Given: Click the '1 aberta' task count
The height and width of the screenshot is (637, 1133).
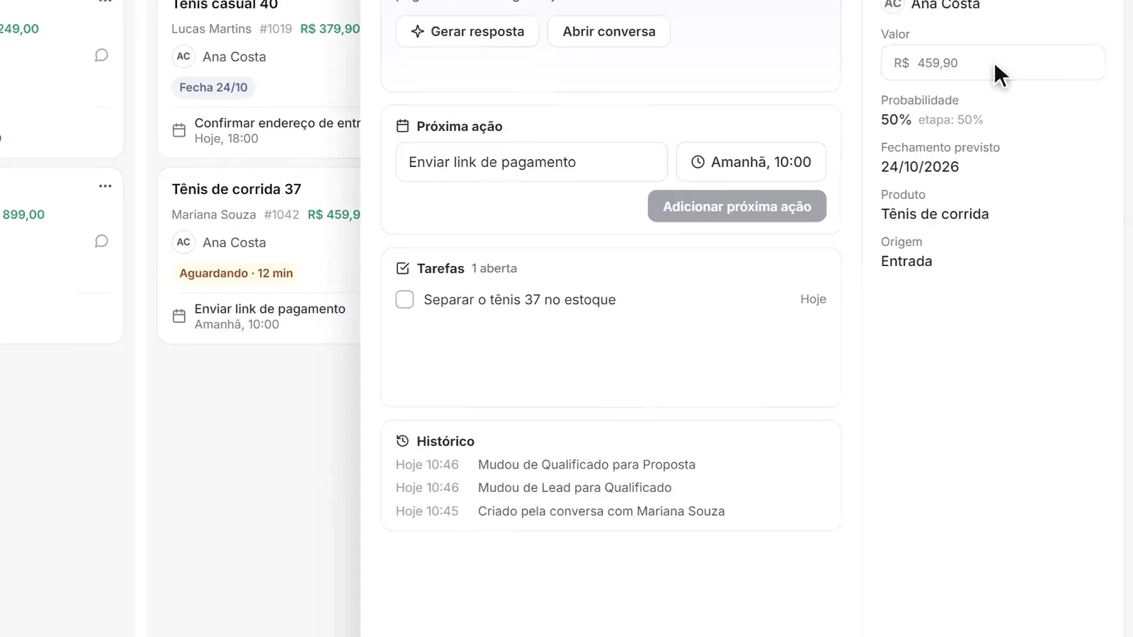Looking at the screenshot, I should (x=494, y=268).
